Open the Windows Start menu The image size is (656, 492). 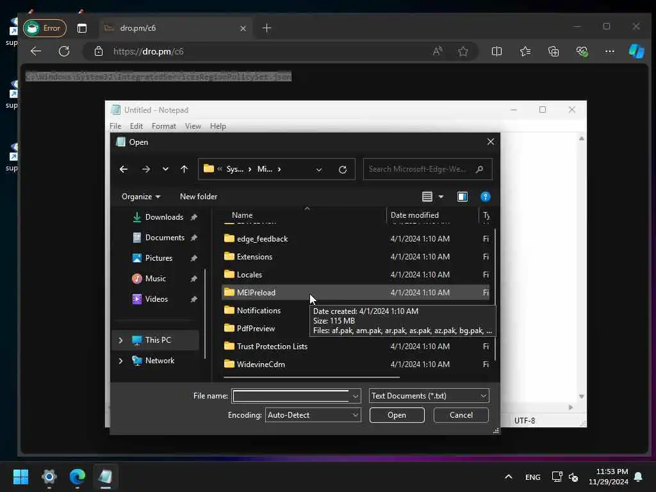click(20, 477)
